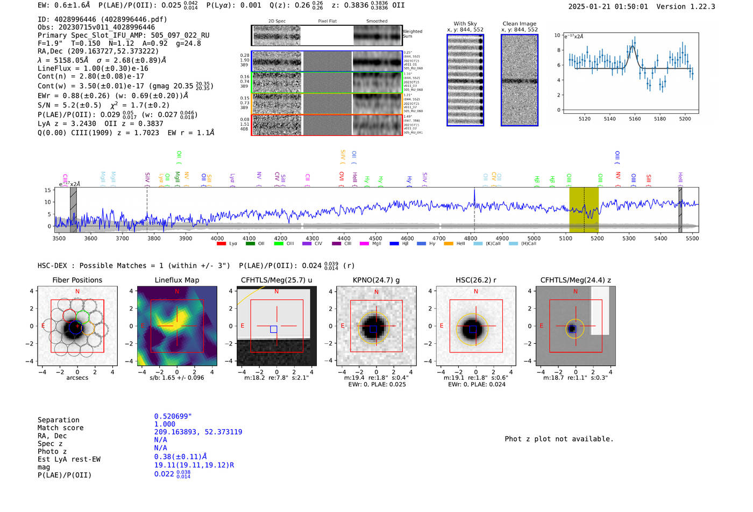Click the Obs: 20230715v011_4028996446 line
This screenshot has width=753, height=512.
tap(96, 27)
